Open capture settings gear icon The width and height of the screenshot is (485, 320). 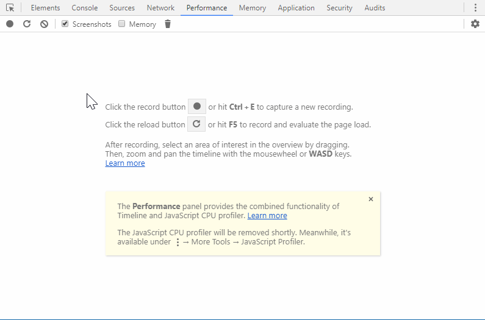475,24
